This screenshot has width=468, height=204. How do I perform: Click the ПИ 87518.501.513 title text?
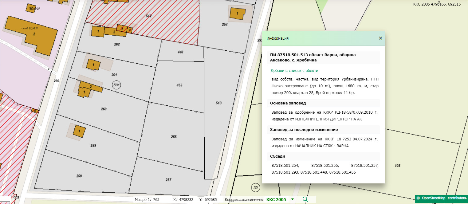point(313,57)
